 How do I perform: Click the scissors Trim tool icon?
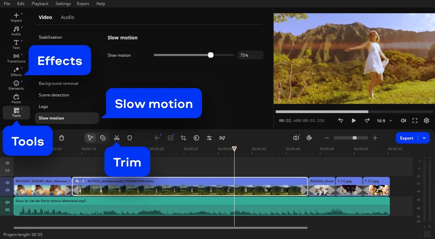click(117, 138)
